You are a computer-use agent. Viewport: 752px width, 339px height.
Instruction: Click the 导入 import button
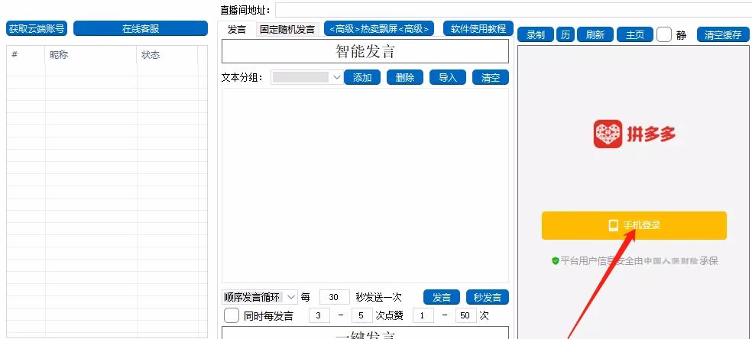click(x=448, y=77)
